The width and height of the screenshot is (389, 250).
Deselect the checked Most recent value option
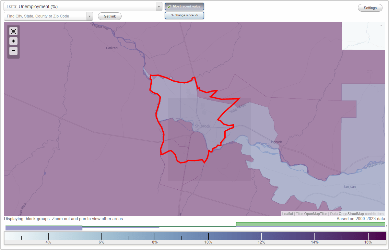coord(184,6)
